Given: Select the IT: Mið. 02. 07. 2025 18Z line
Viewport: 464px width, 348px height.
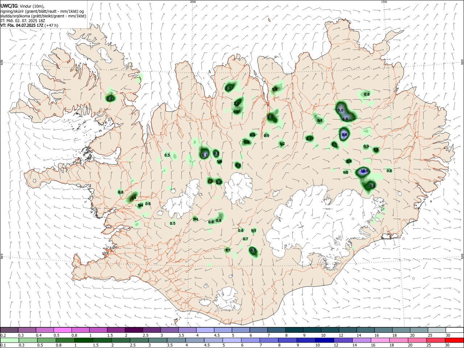Looking at the screenshot, I should [x=22, y=21].
